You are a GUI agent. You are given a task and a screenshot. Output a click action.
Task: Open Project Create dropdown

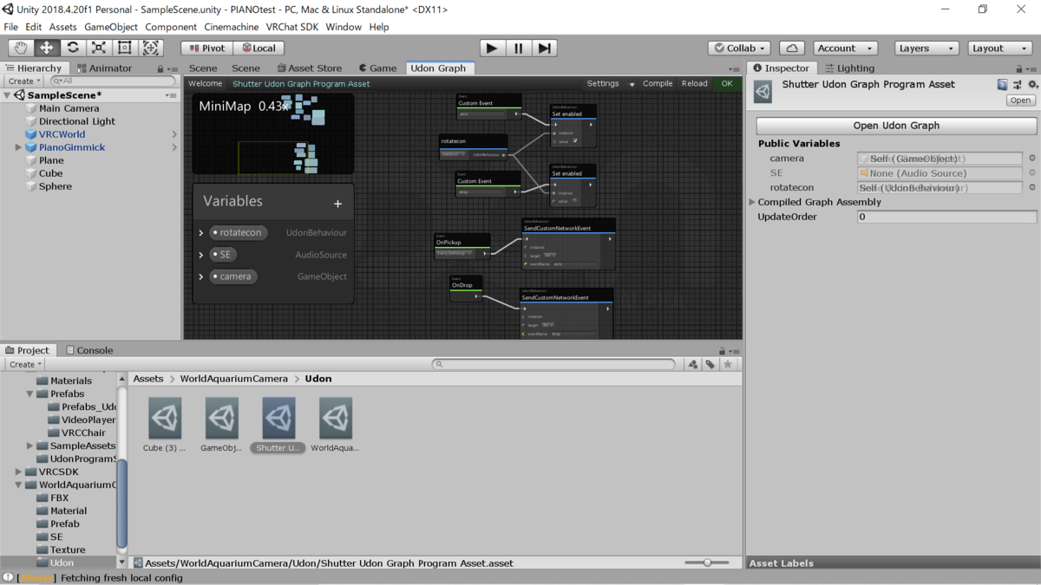point(25,365)
